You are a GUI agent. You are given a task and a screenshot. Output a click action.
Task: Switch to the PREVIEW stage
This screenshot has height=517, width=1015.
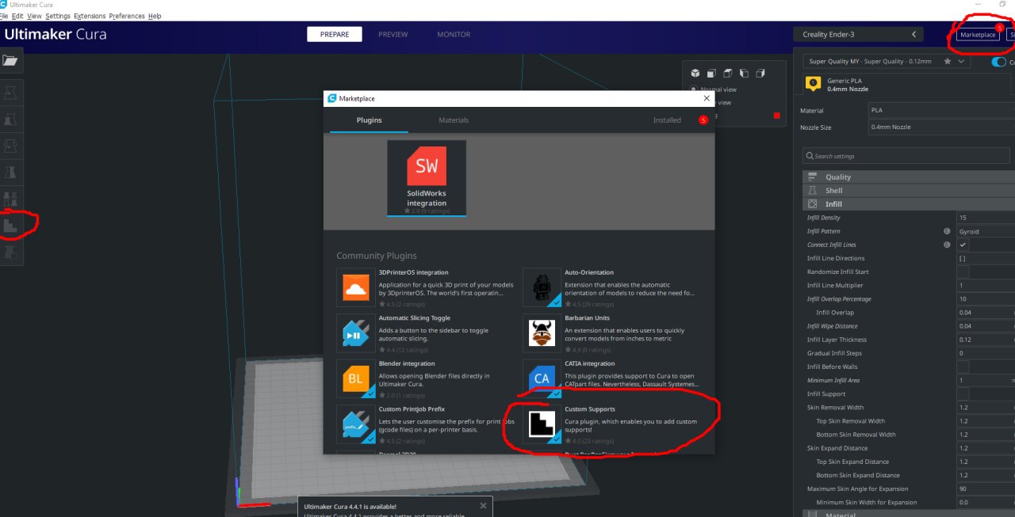[393, 35]
